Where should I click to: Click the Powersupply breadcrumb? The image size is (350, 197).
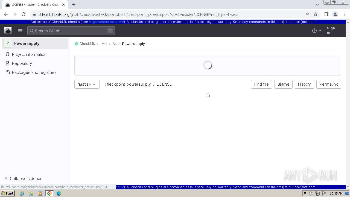pos(133,44)
